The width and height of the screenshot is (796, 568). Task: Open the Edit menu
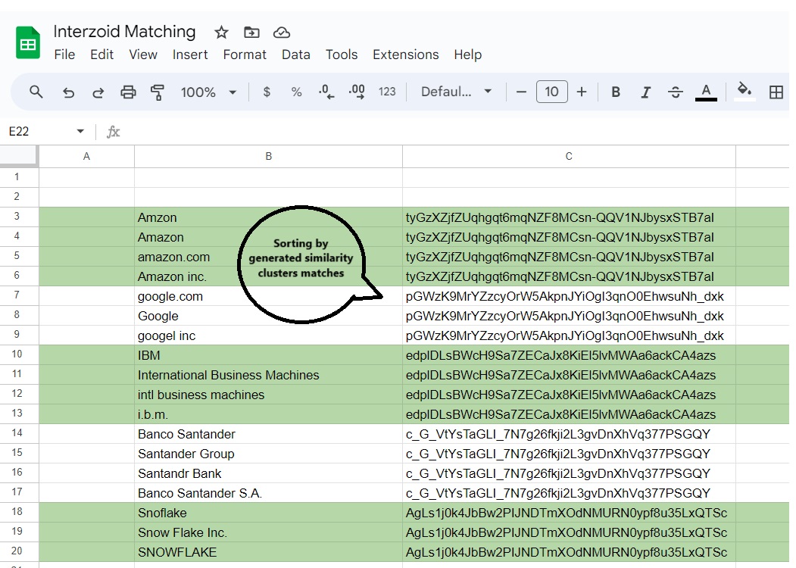pos(101,55)
